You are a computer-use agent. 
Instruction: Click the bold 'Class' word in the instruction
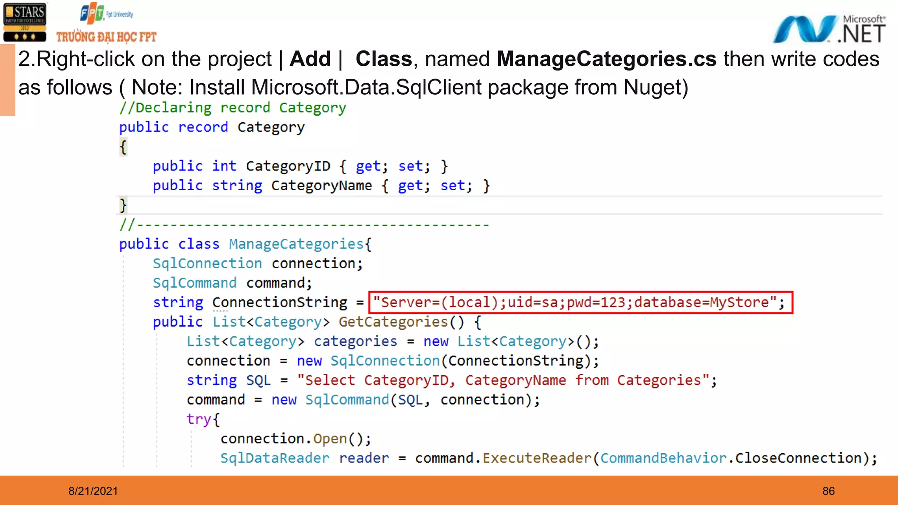[x=384, y=59]
